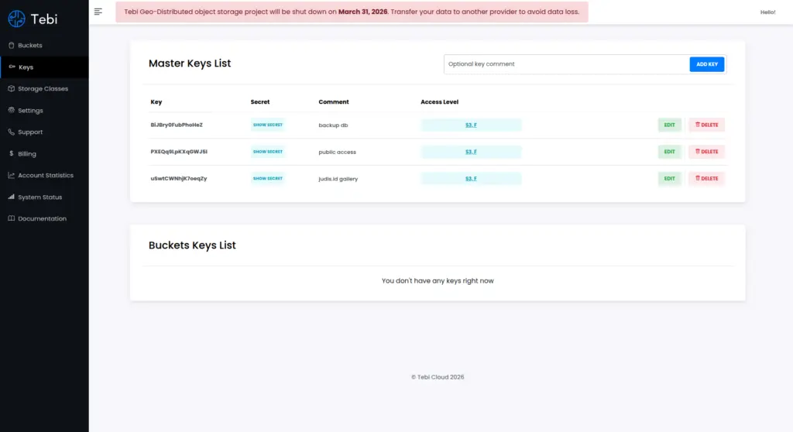
Task: Click ADD KEY button
Action: tap(706, 64)
